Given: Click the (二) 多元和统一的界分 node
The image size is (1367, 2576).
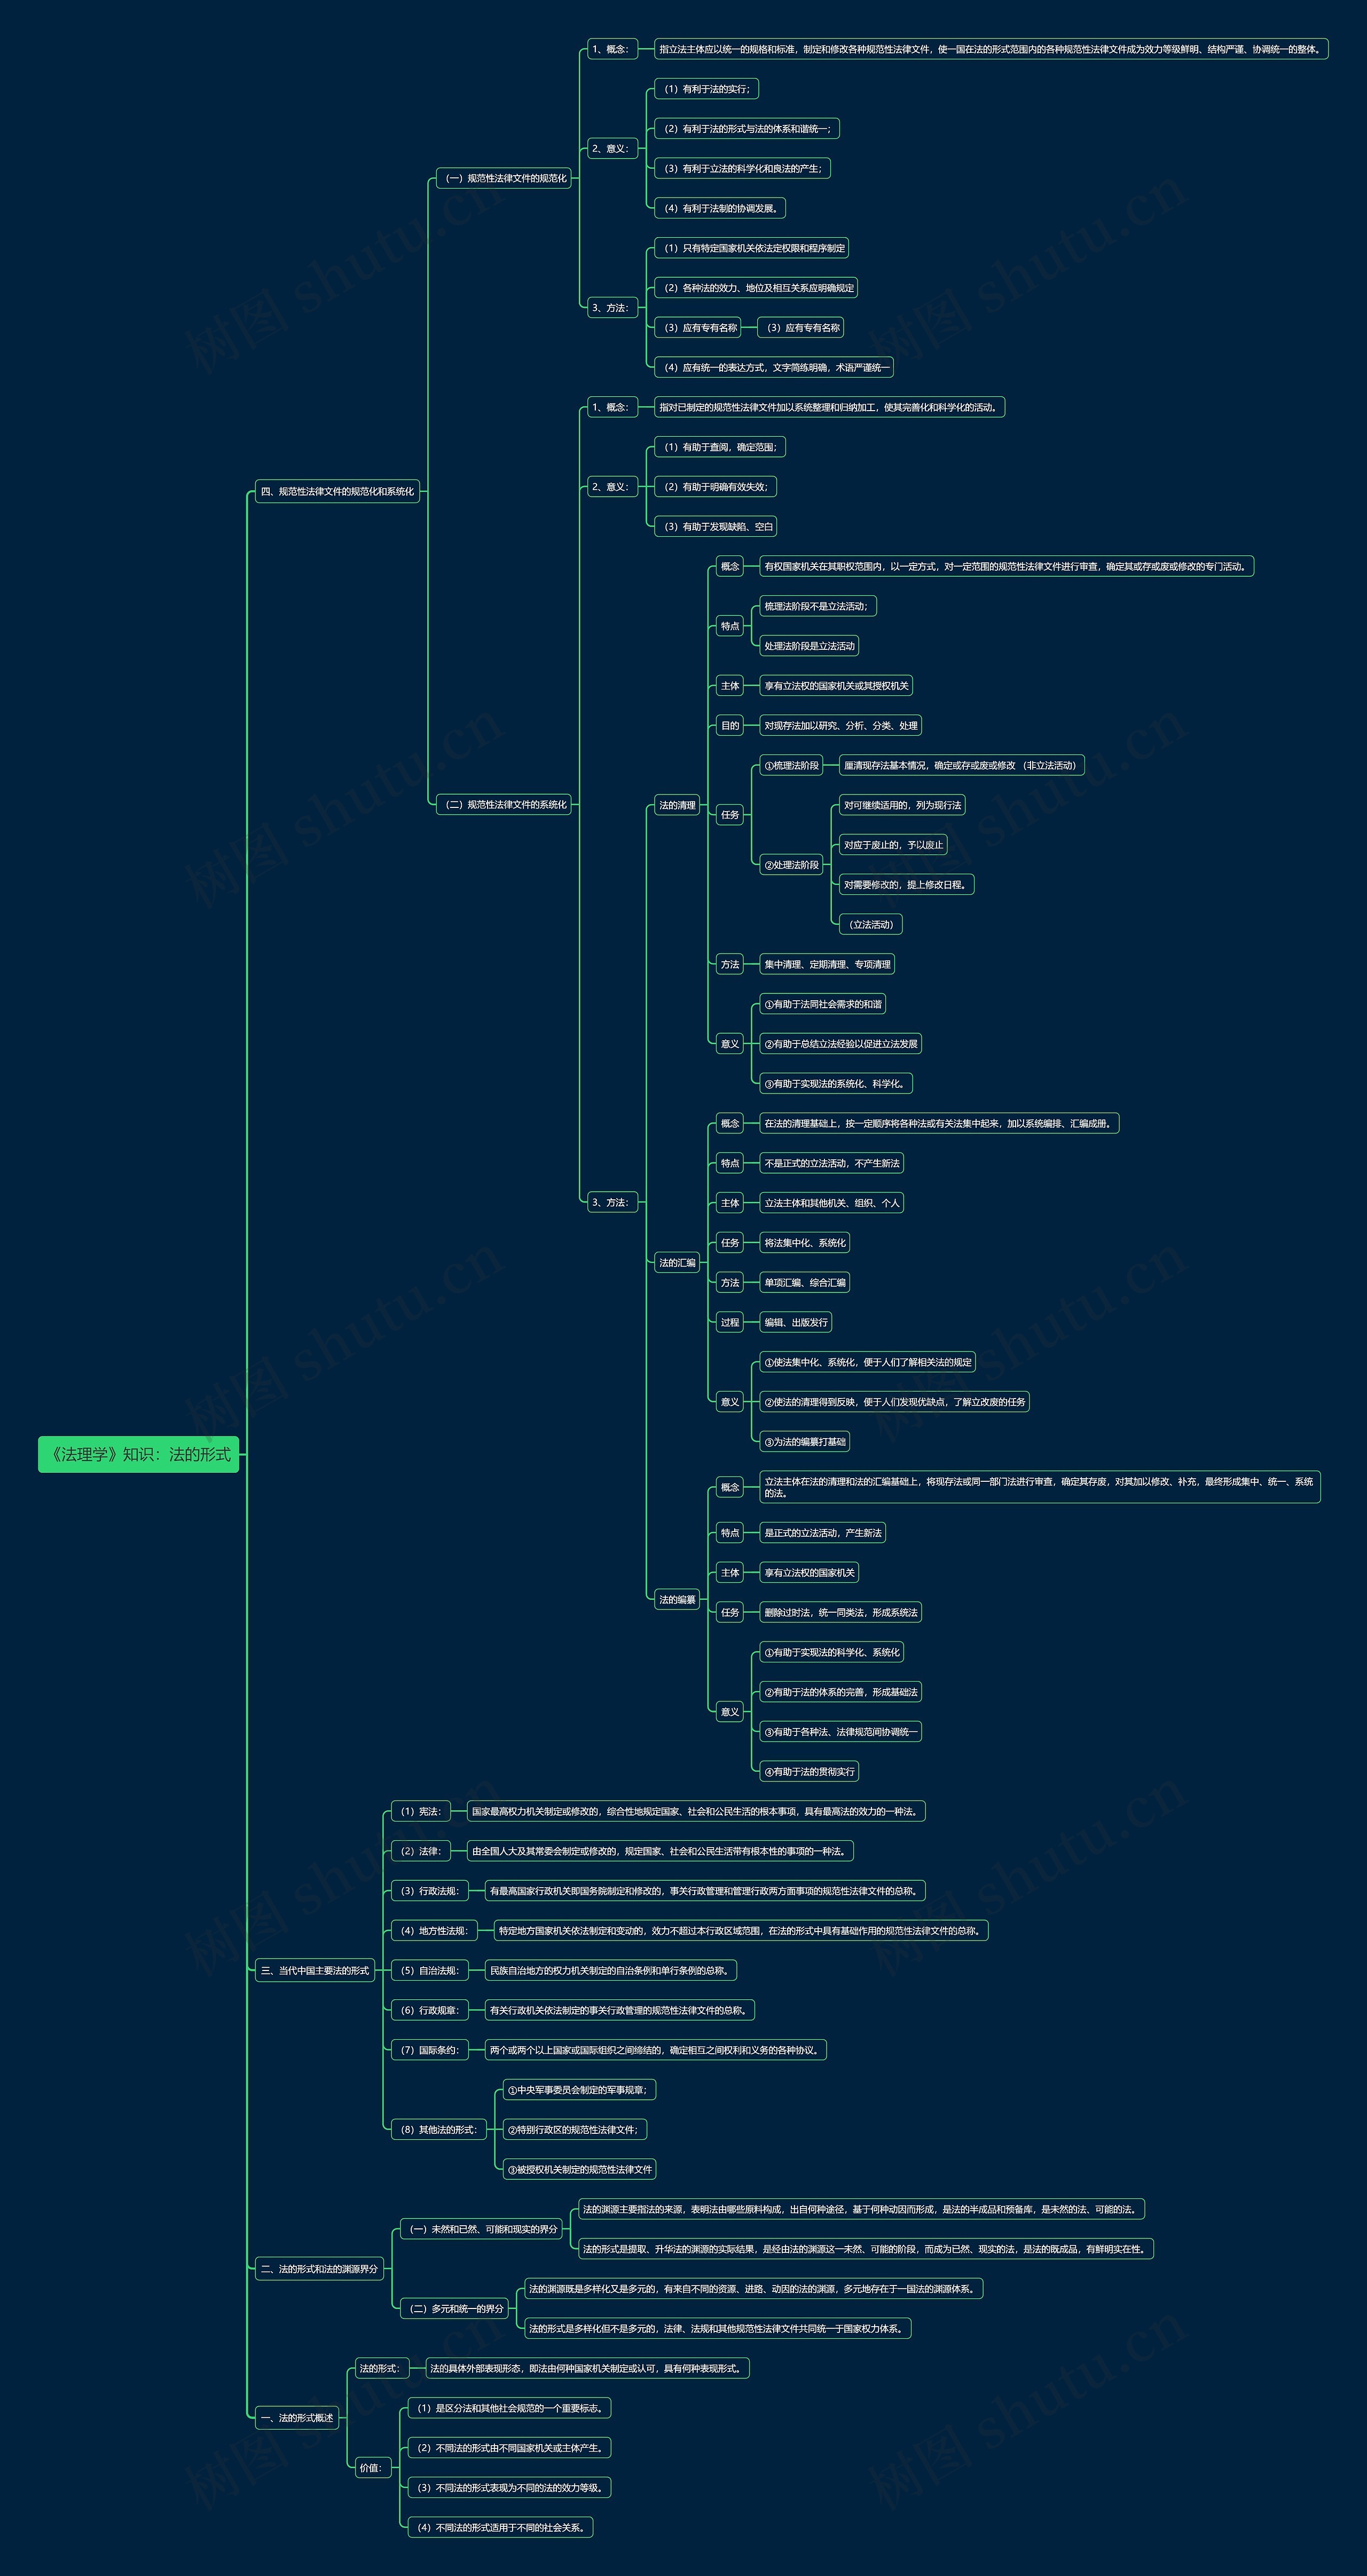Looking at the screenshot, I should [456, 2309].
